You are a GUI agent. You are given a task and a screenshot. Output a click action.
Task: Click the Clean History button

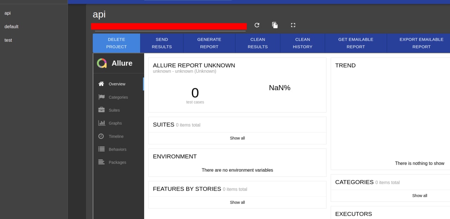[303, 43]
